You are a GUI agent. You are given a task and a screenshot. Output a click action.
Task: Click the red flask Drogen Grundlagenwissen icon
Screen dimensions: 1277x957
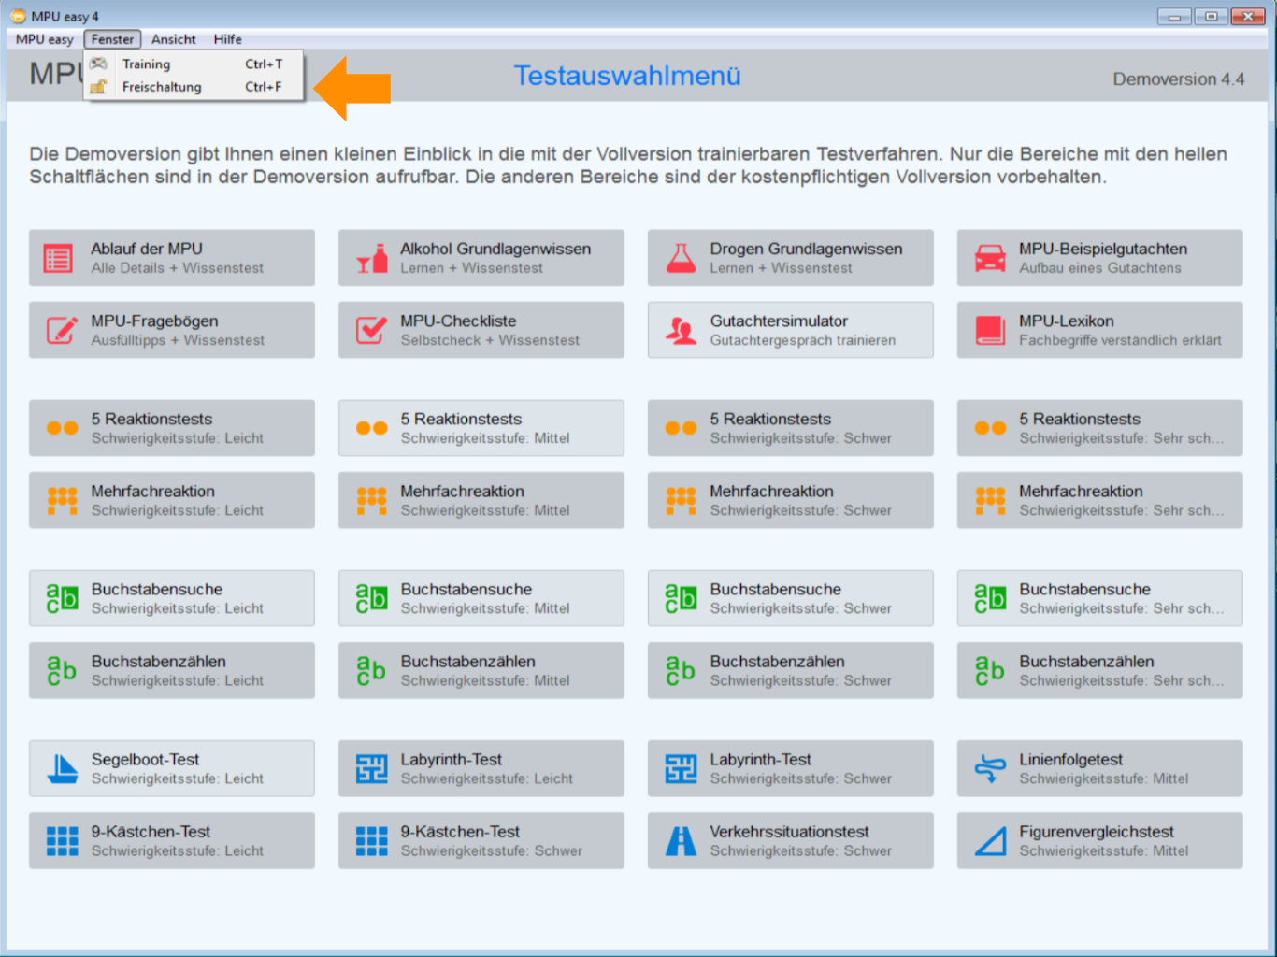coord(681,259)
